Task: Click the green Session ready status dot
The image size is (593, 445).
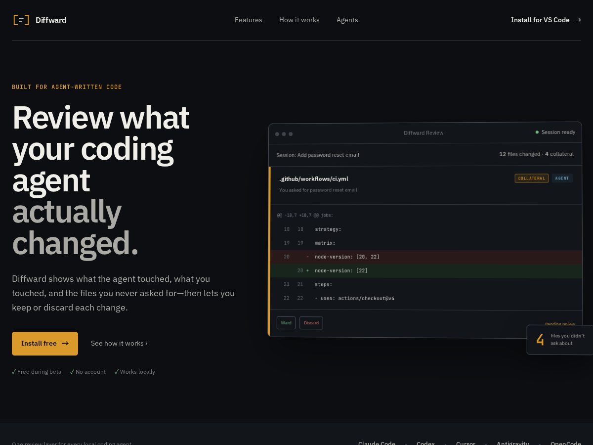Action: click(x=537, y=132)
